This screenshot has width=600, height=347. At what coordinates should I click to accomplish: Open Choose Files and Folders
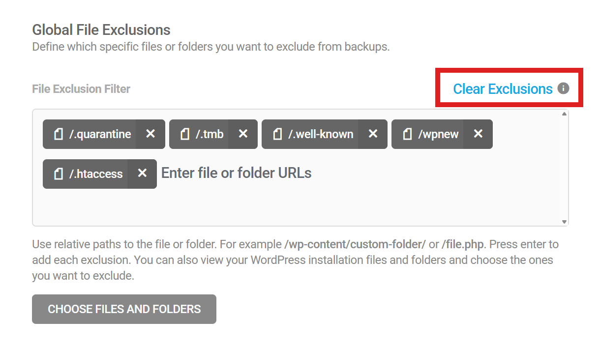coord(124,309)
